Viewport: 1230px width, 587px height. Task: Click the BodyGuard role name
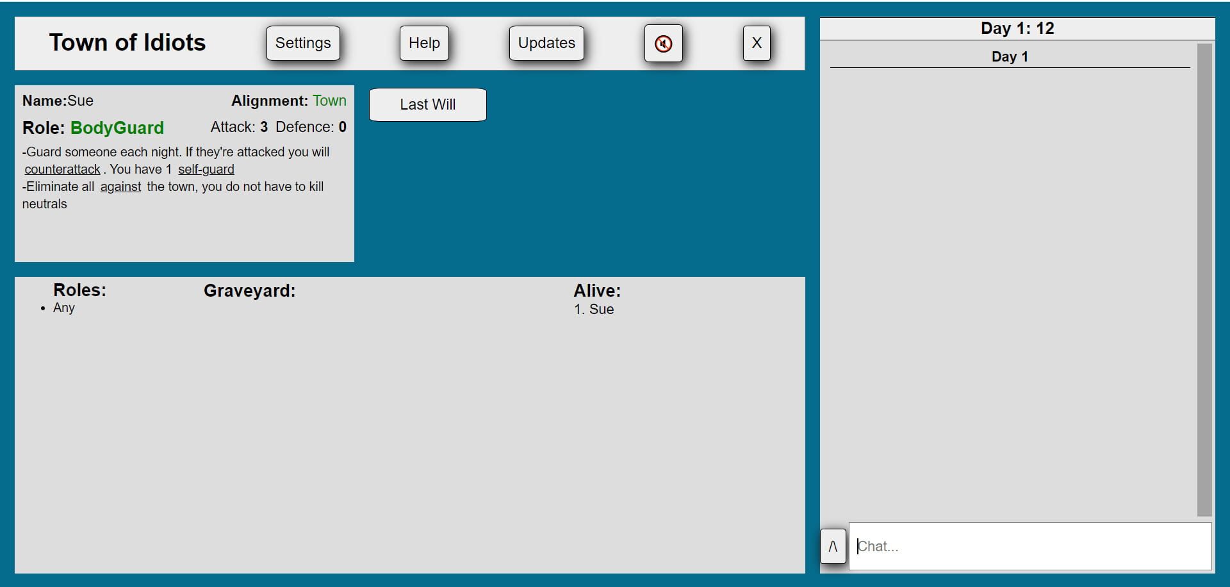point(117,128)
